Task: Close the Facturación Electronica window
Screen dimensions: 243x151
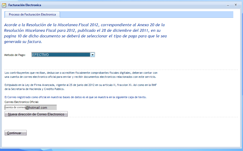Action: (236, 5)
